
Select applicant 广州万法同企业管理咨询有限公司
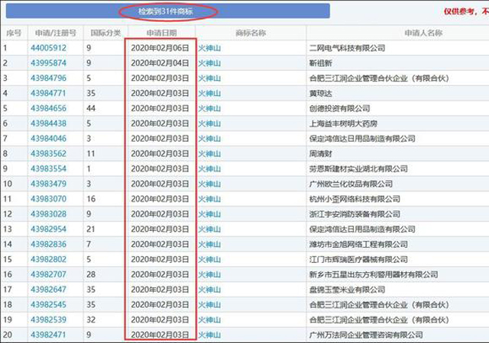point(366,335)
